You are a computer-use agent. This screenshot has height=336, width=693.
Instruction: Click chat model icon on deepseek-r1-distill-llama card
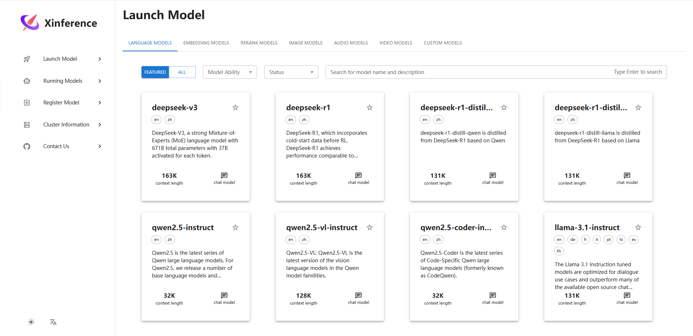pyautogui.click(x=627, y=175)
